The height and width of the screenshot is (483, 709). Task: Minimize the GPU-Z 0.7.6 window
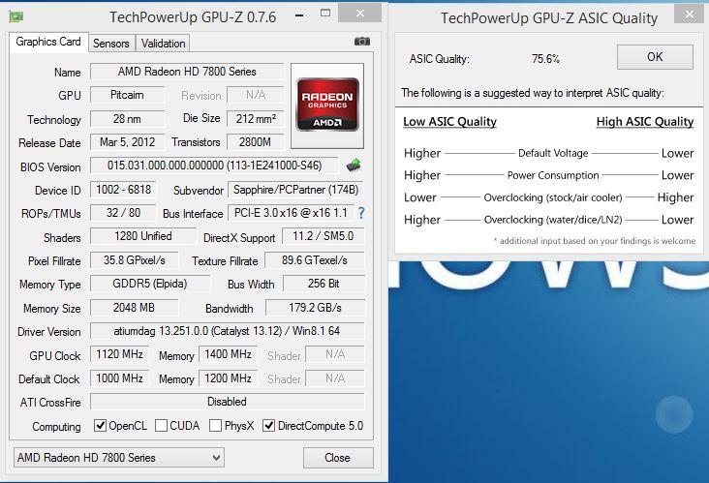299,15
